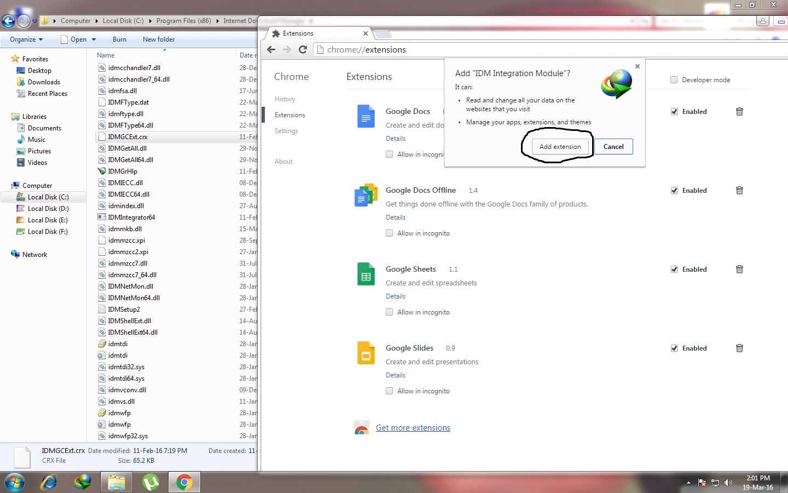Open Internet Explorer from the taskbar
788x493 pixels.
click(49, 482)
